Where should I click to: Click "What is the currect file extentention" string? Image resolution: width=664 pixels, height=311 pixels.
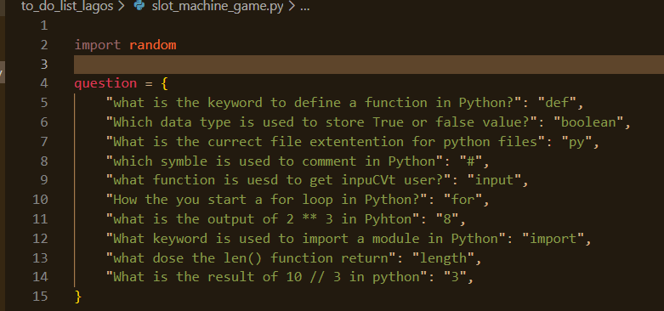(x=326, y=142)
